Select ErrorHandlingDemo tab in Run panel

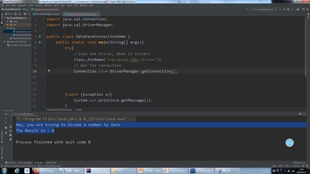click(x=24, y=114)
